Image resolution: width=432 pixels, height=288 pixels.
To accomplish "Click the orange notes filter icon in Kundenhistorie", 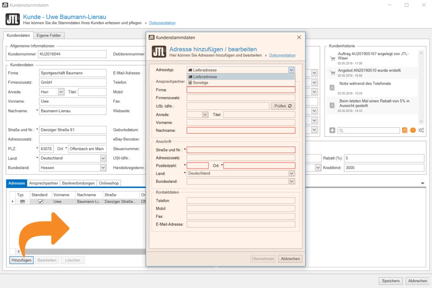I will [x=405, y=130].
